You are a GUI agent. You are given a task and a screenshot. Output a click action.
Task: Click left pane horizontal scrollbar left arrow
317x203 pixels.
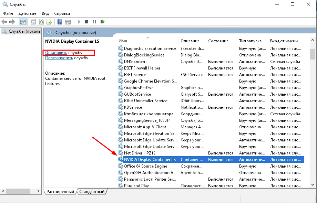(3, 191)
